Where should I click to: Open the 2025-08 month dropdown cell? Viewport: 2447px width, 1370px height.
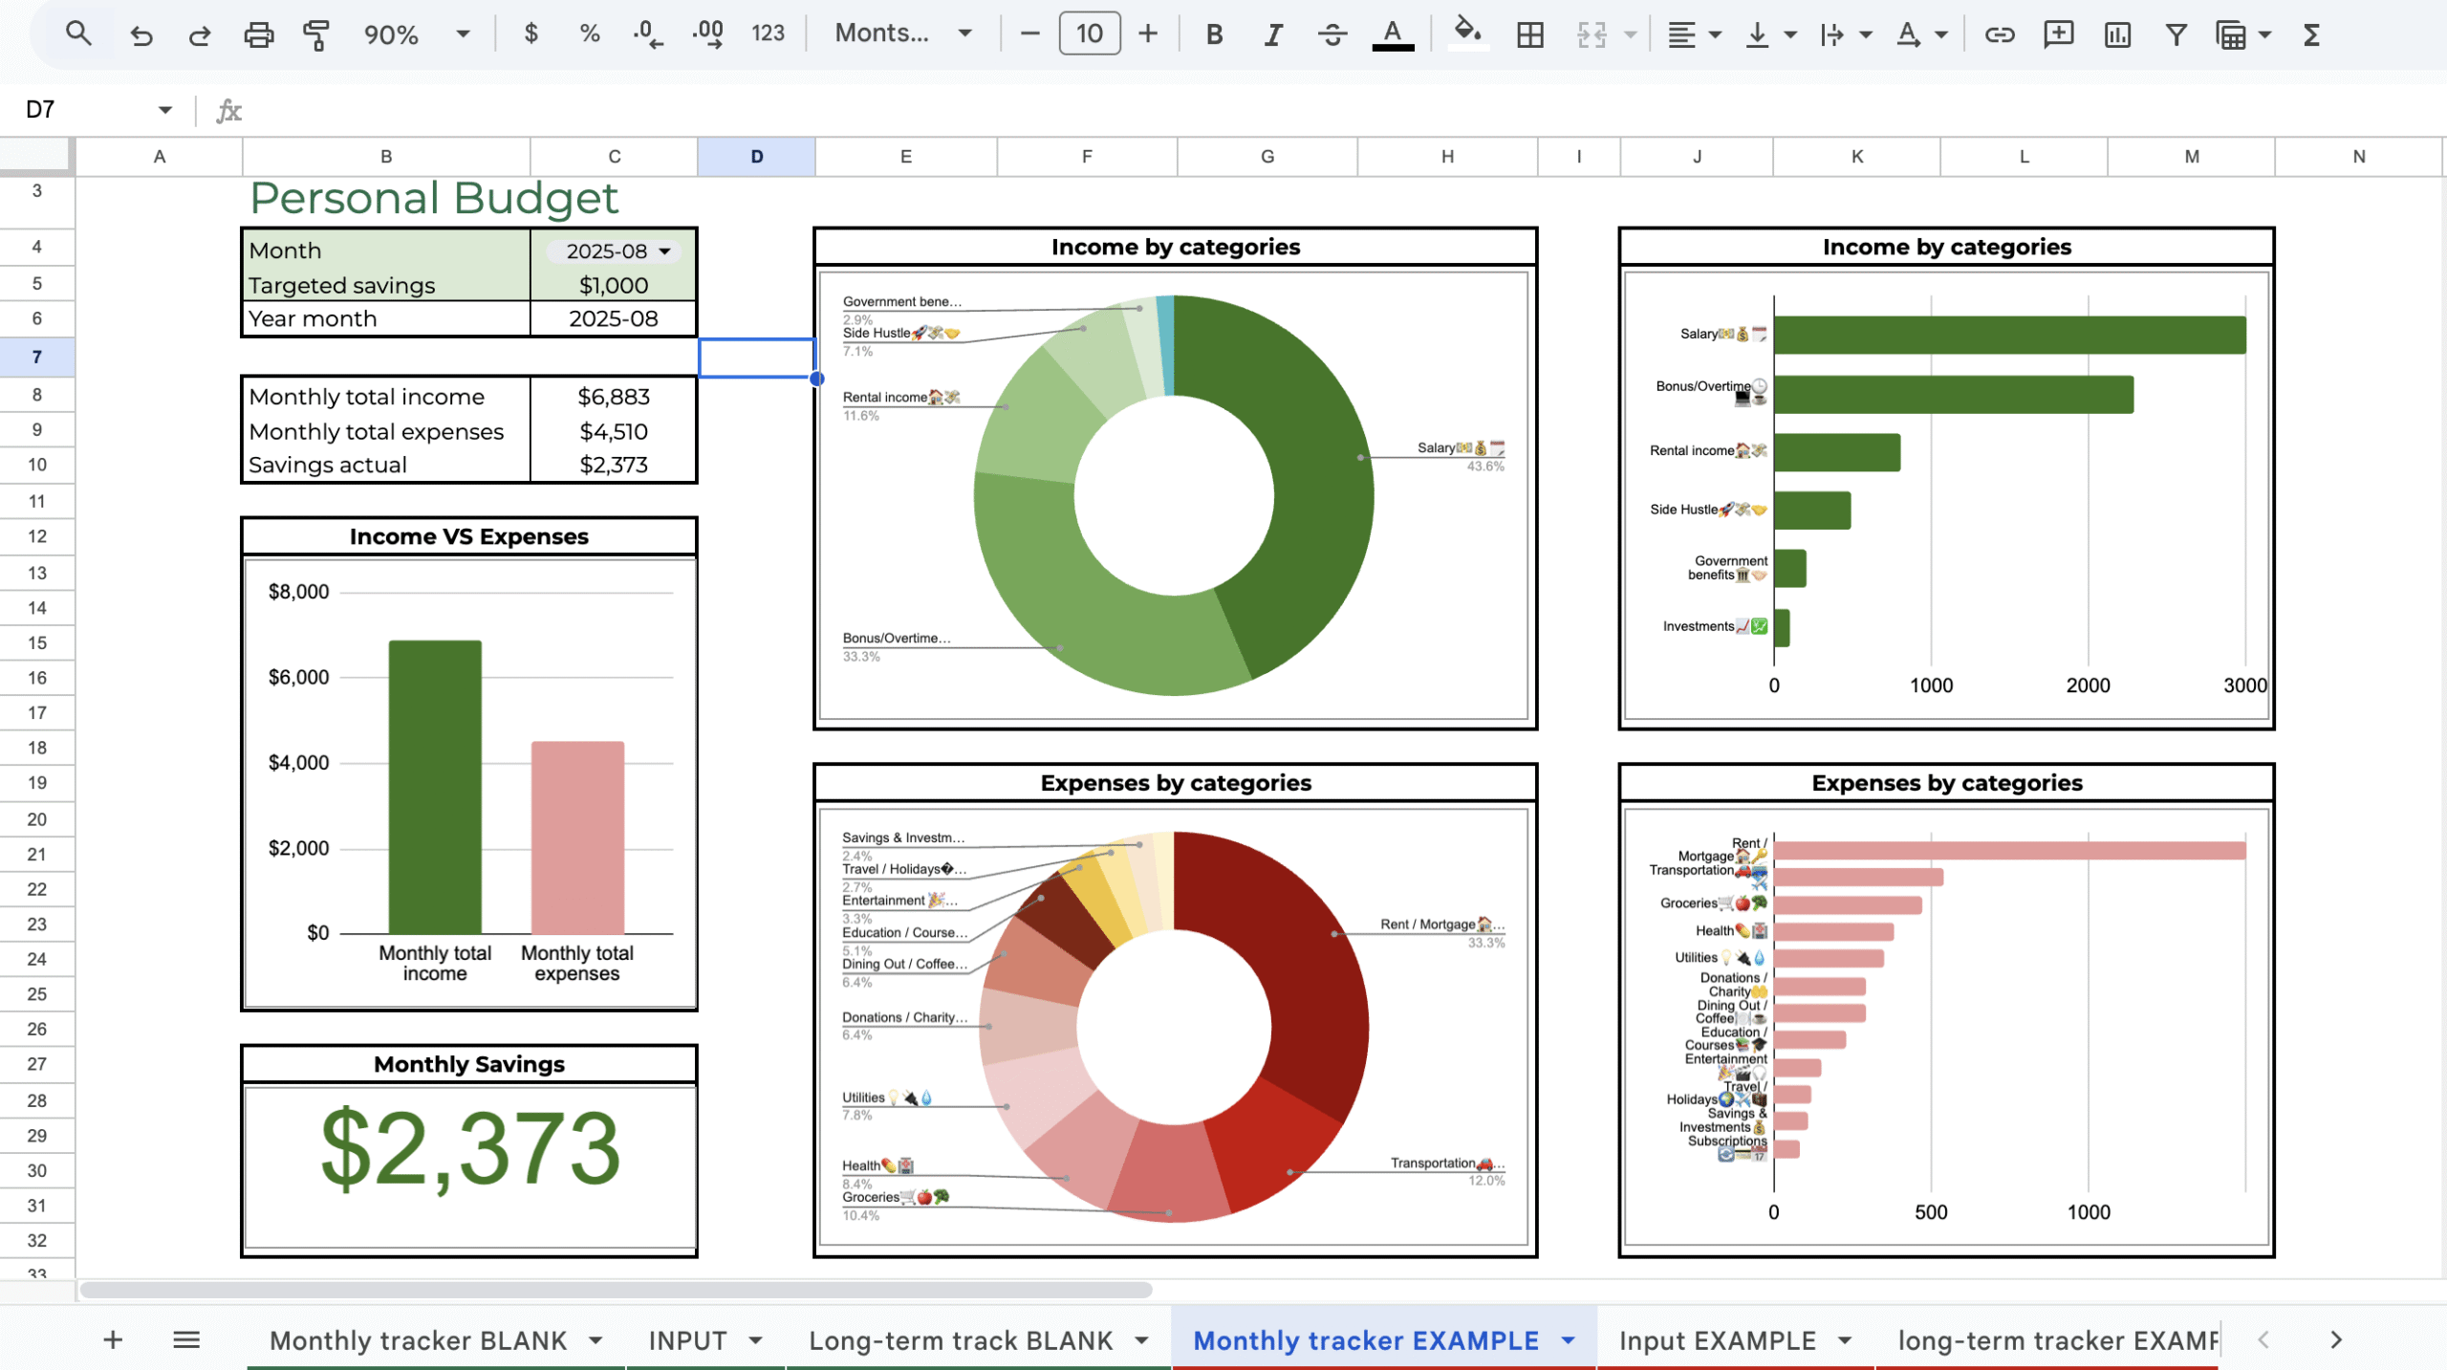[617, 250]
